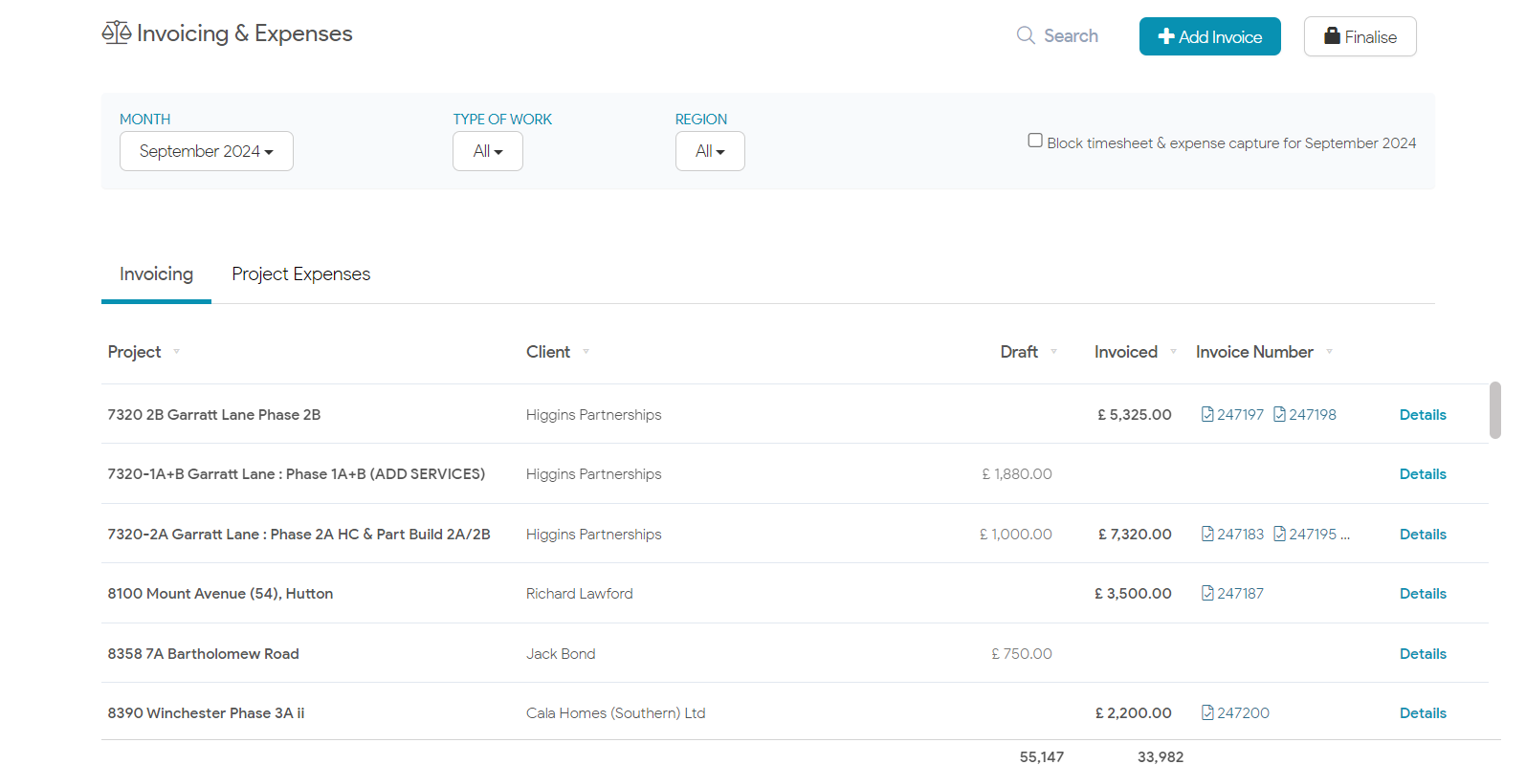Open invoice 247183 document icon
Screen dimensions: 1526x765
pos(1207,534)
